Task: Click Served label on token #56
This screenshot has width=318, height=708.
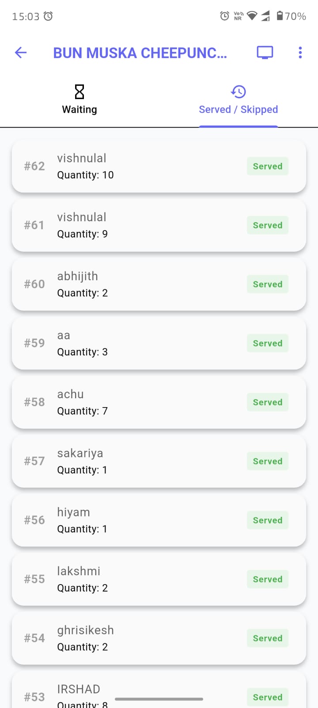Action: pyautogui.click(x=267, y=520)
